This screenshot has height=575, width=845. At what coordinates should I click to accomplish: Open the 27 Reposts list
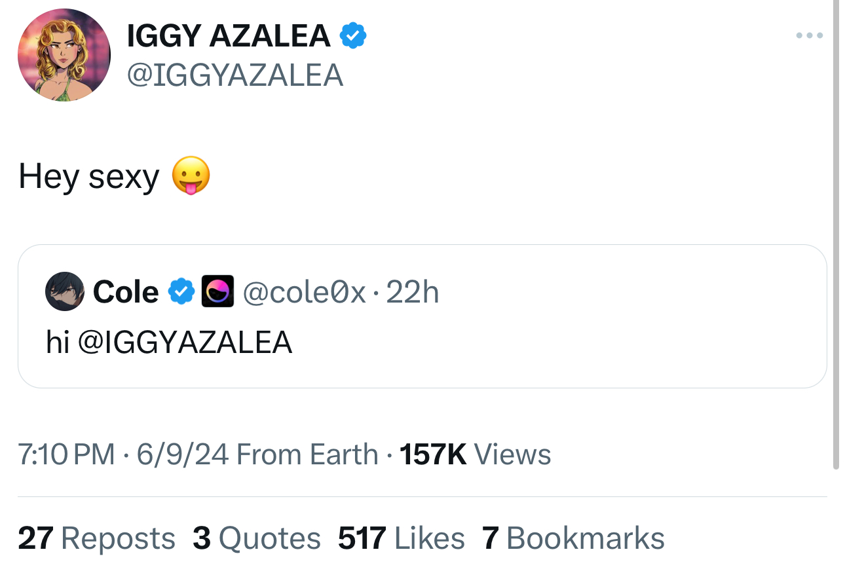click(96, 538)
